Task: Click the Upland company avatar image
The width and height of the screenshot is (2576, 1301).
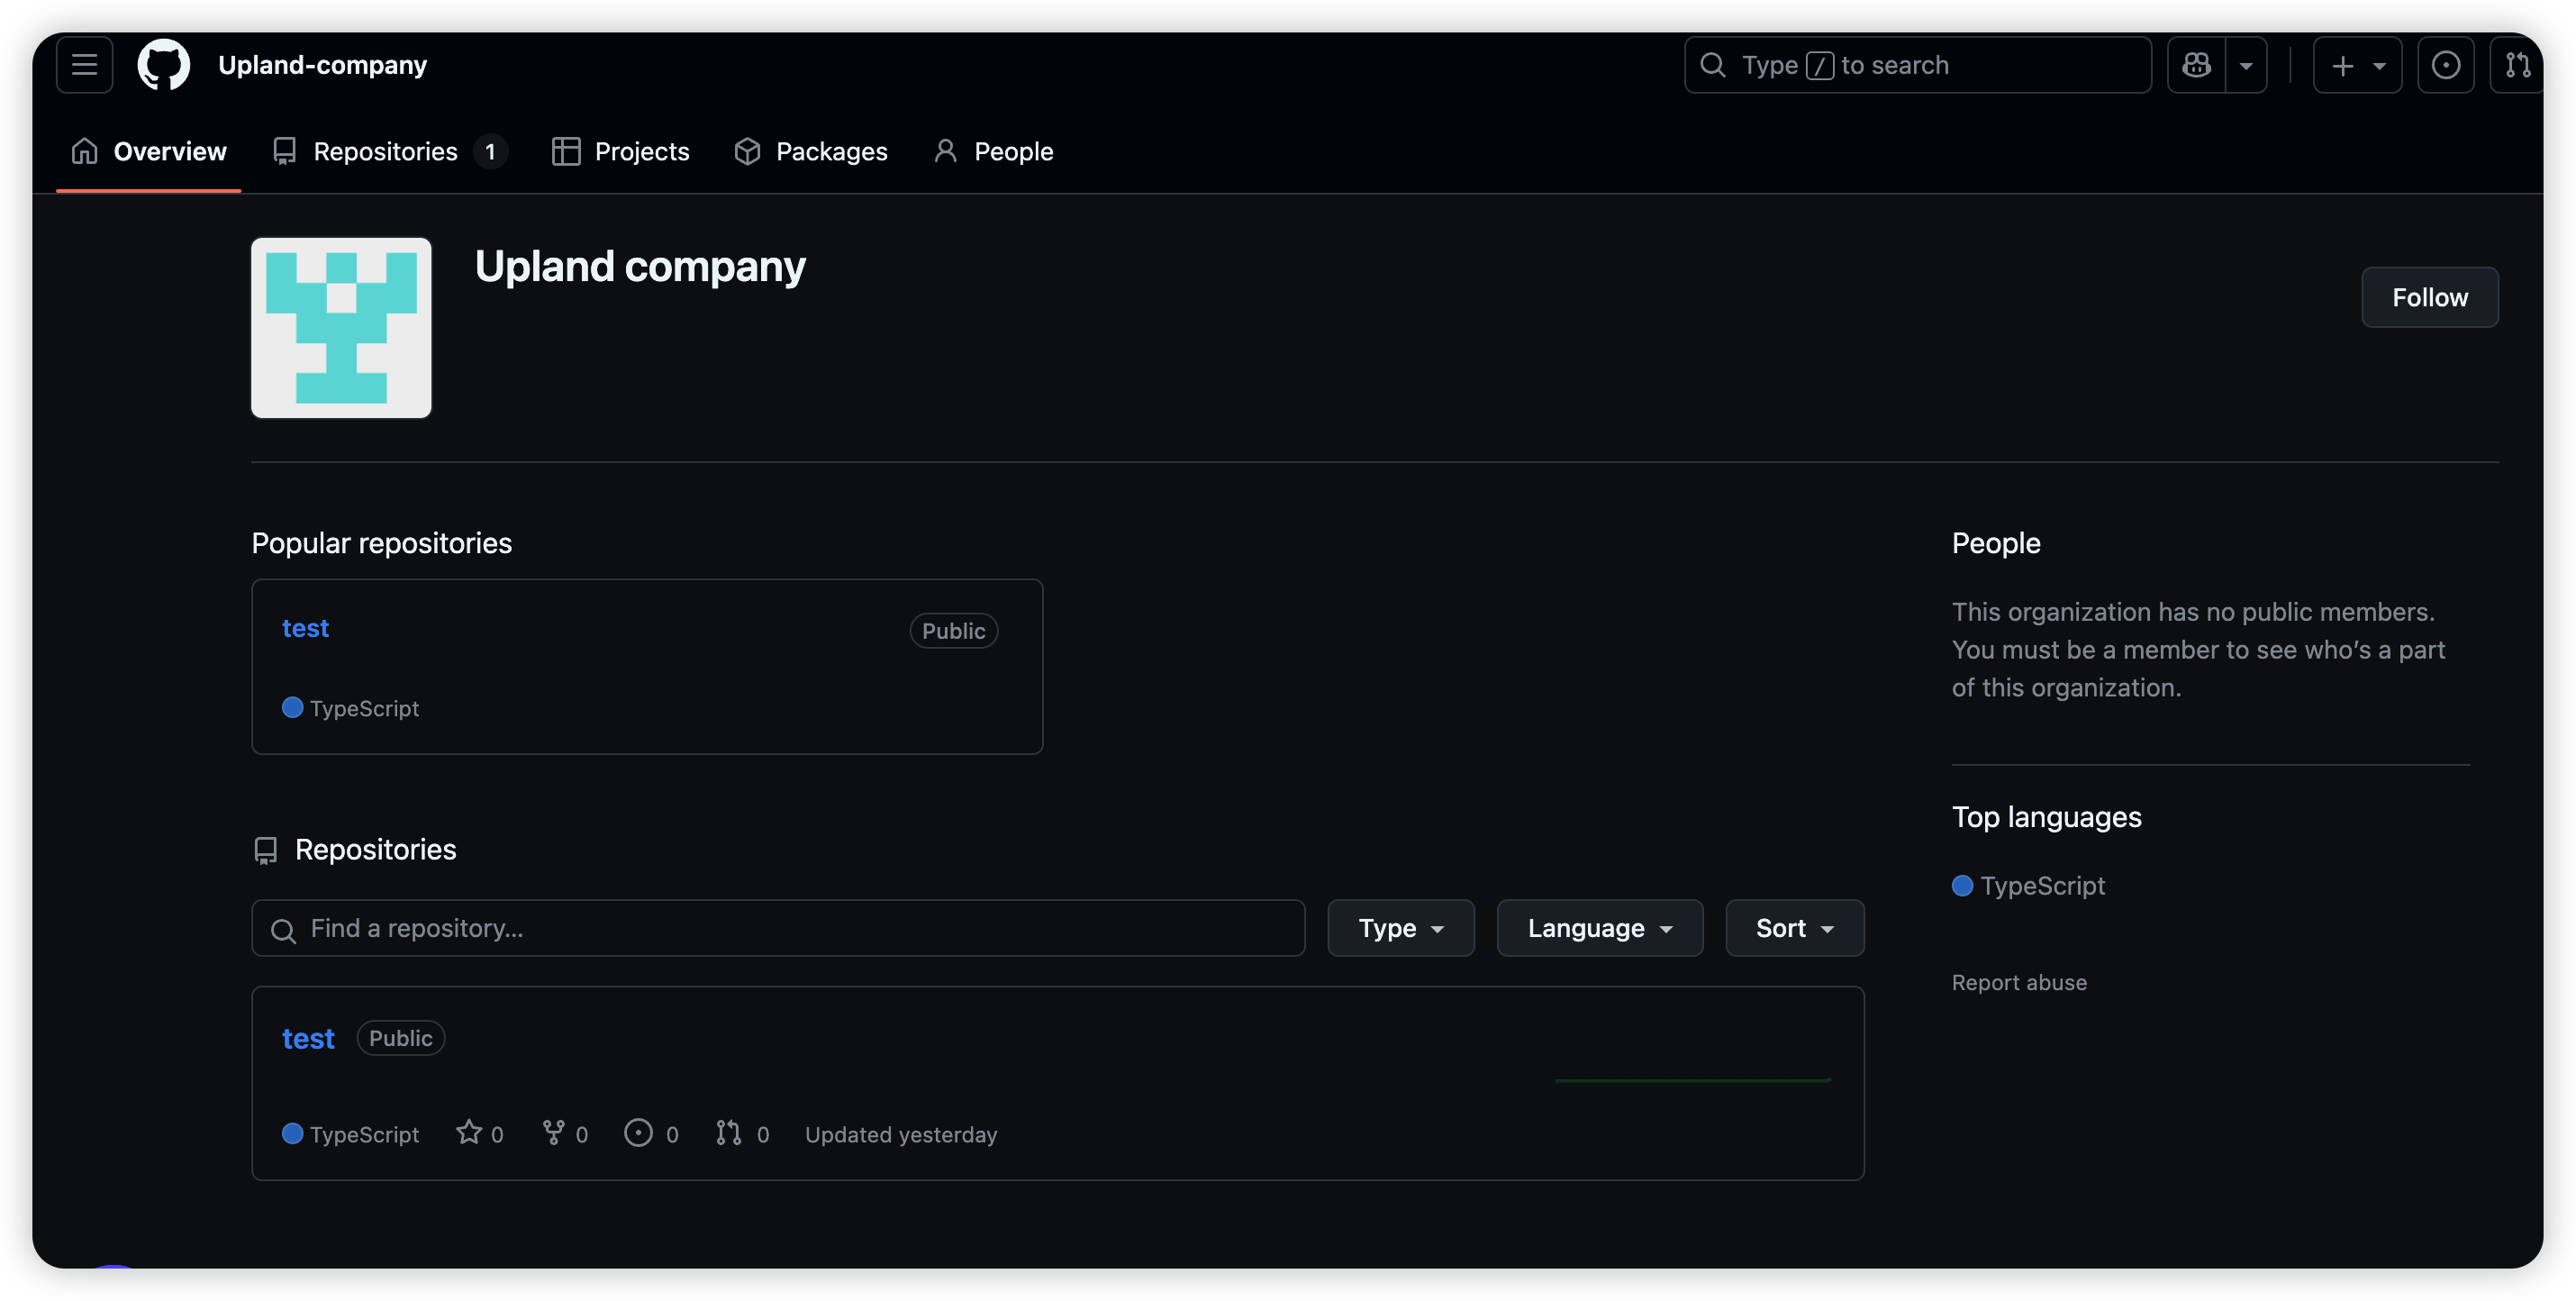Action: click(341, 327)
